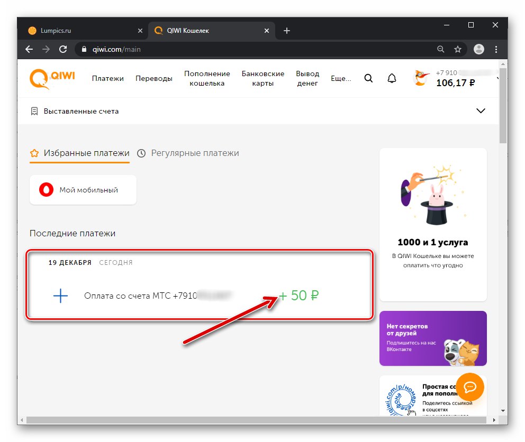Open the Оплата со счета МТС payment row
The width and height of the screenshot is (525, 442).
(200, 296)
